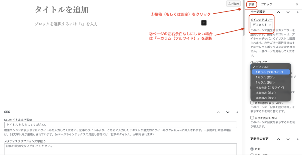Screen dimensions: 302x155
Task: Move the ページ設定 panel down
Action: [x=288, y=12]
